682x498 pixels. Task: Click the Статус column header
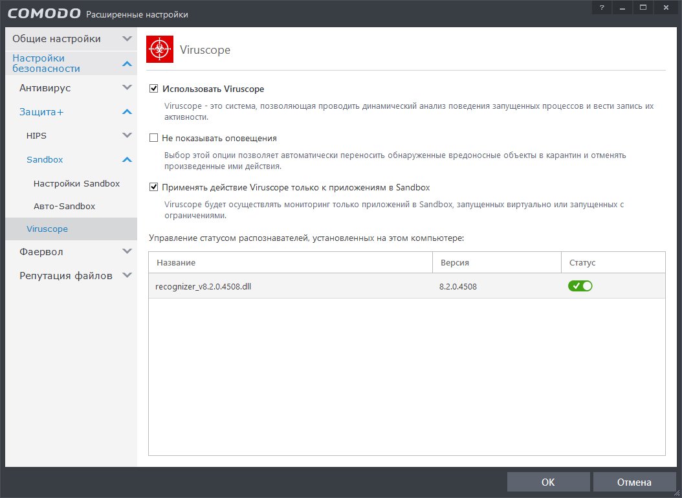613,262
